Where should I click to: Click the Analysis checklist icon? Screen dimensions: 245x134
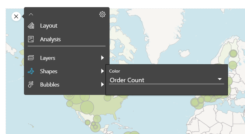(31, 39)
